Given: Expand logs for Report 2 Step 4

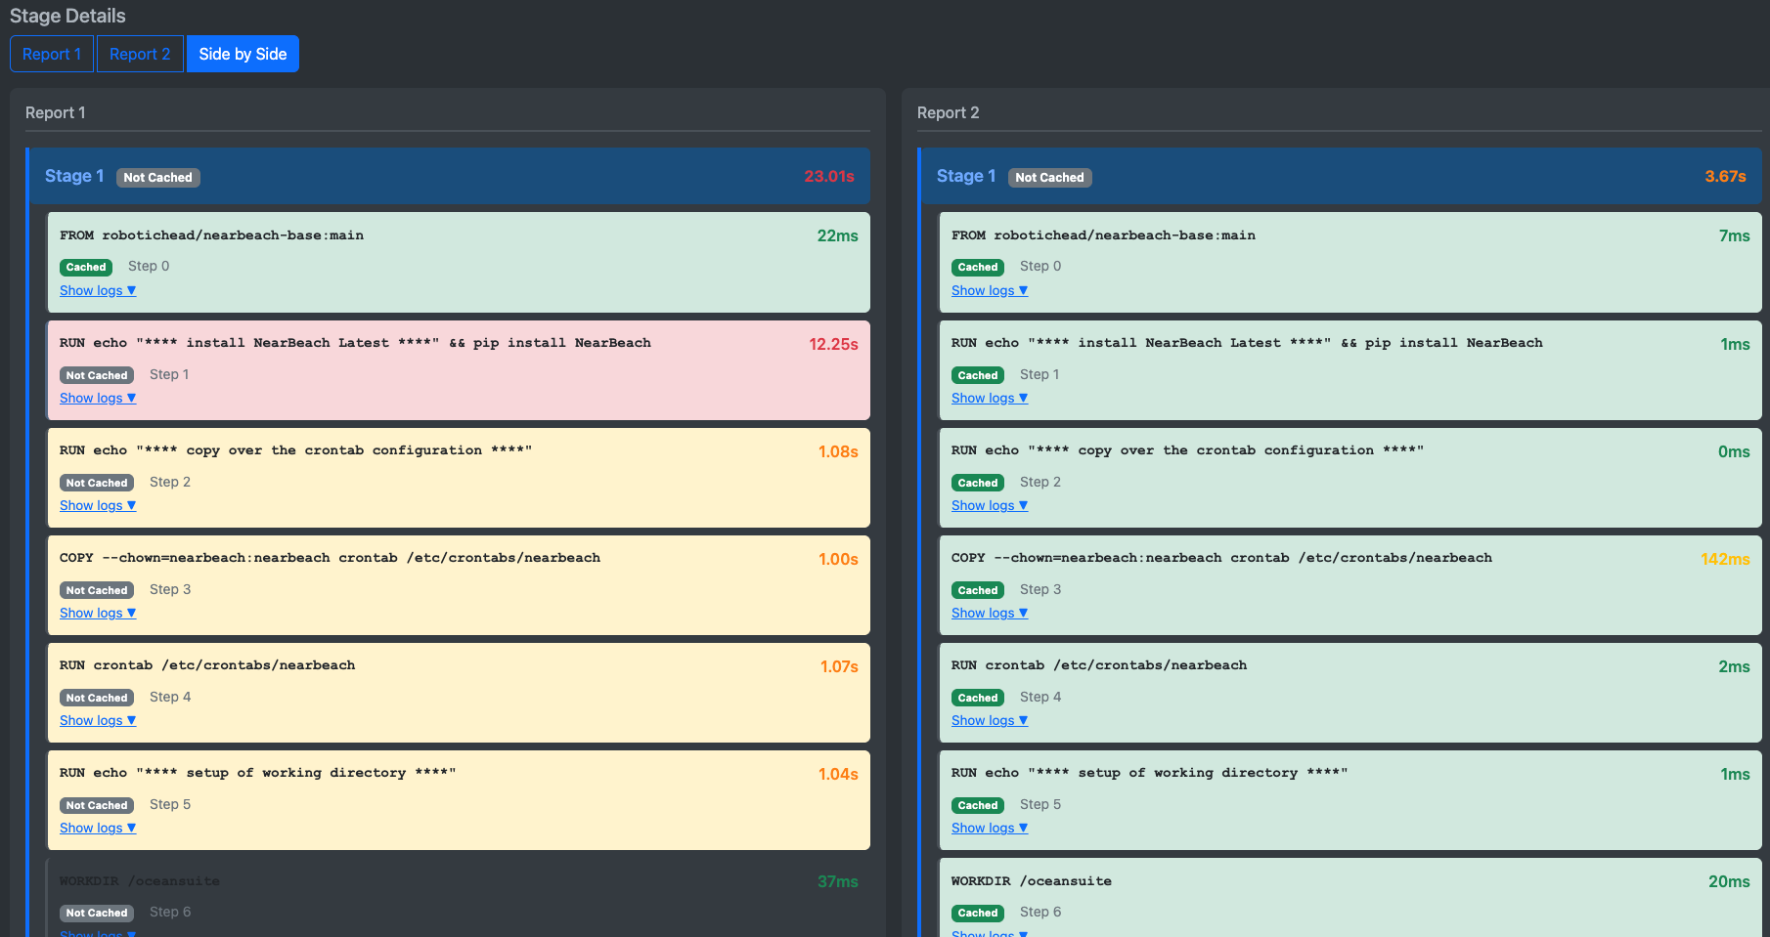Looking at the screenshot, I should pyautogui.click(x=989, y=720).
